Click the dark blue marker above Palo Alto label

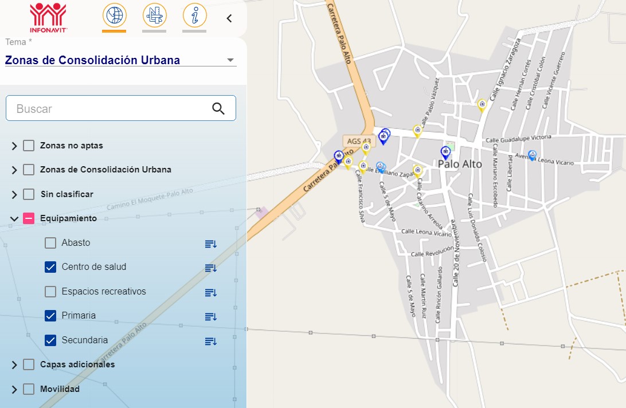click(445, 152)
